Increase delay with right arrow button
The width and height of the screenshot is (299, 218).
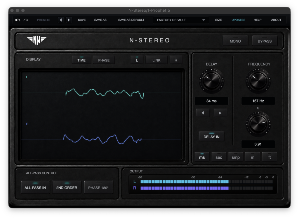point(220,113)
